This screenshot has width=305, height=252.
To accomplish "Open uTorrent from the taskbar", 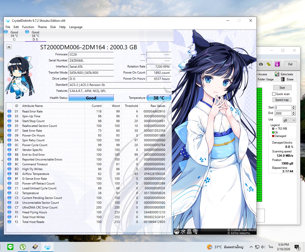I will (23, 247).
